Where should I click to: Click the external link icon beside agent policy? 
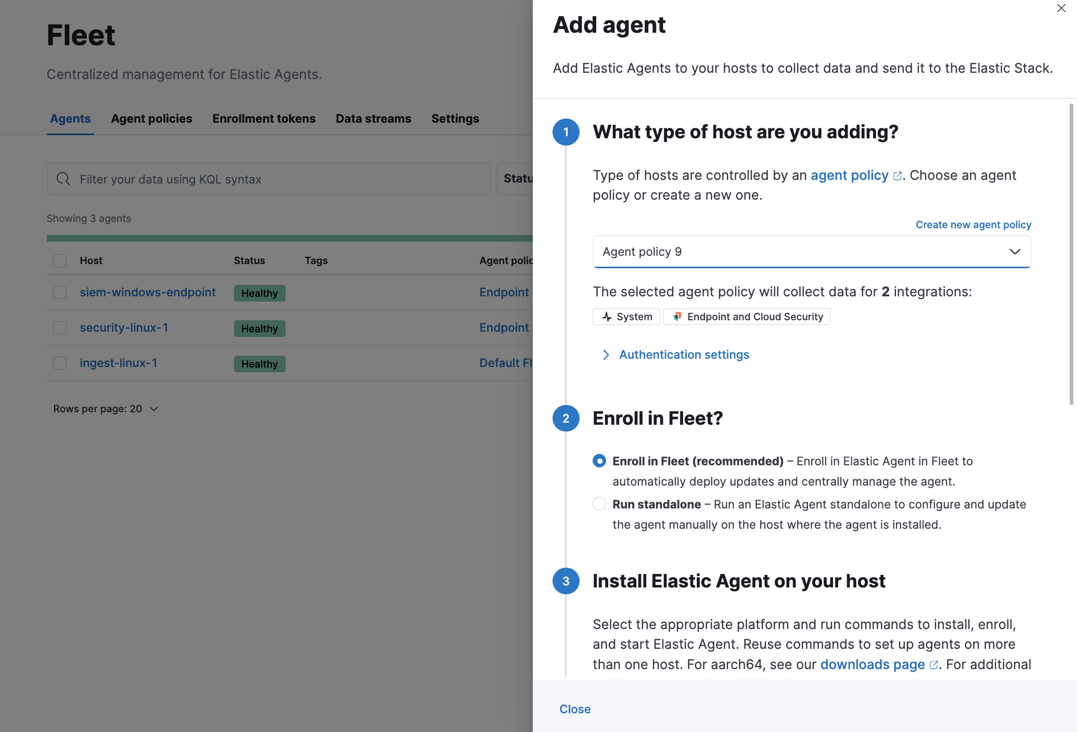click(896, 176)
